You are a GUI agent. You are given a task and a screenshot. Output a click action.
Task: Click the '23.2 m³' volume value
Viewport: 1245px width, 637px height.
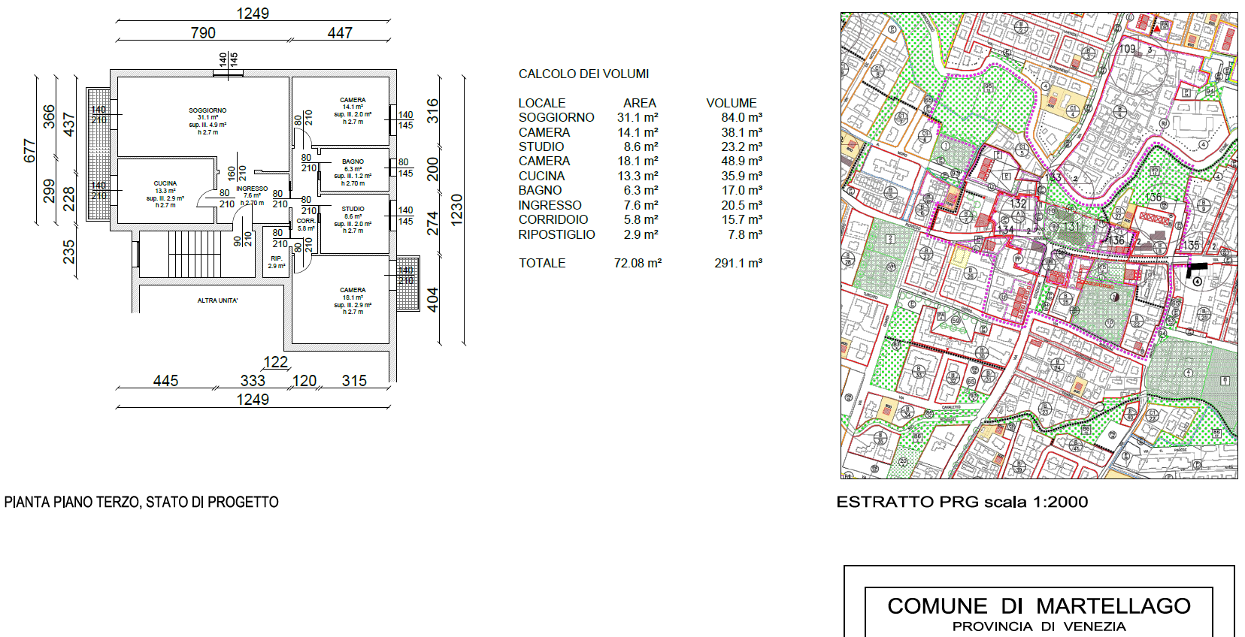coord(741,146)
